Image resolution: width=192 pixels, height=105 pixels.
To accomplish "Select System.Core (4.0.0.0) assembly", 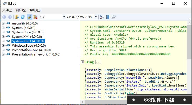I will point(28,32).
